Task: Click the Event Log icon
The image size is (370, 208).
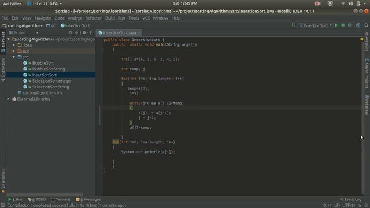Action: tap(342, 199)
